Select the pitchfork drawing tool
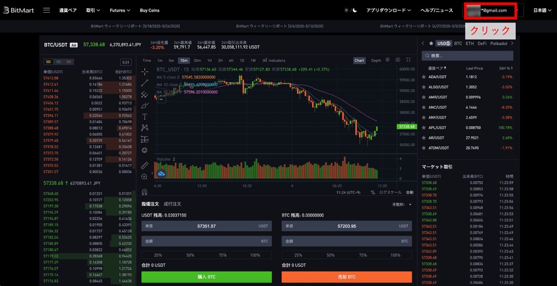The image size is (557, 286). pos(145,94)
